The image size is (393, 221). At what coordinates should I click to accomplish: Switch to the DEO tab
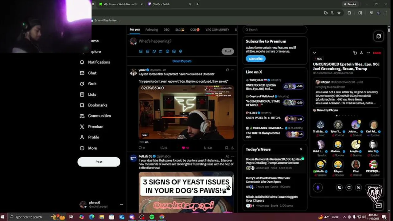(x=166, y=30)
